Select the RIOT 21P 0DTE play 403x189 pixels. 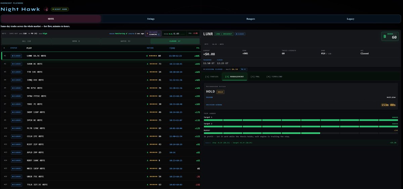[101, 144]
